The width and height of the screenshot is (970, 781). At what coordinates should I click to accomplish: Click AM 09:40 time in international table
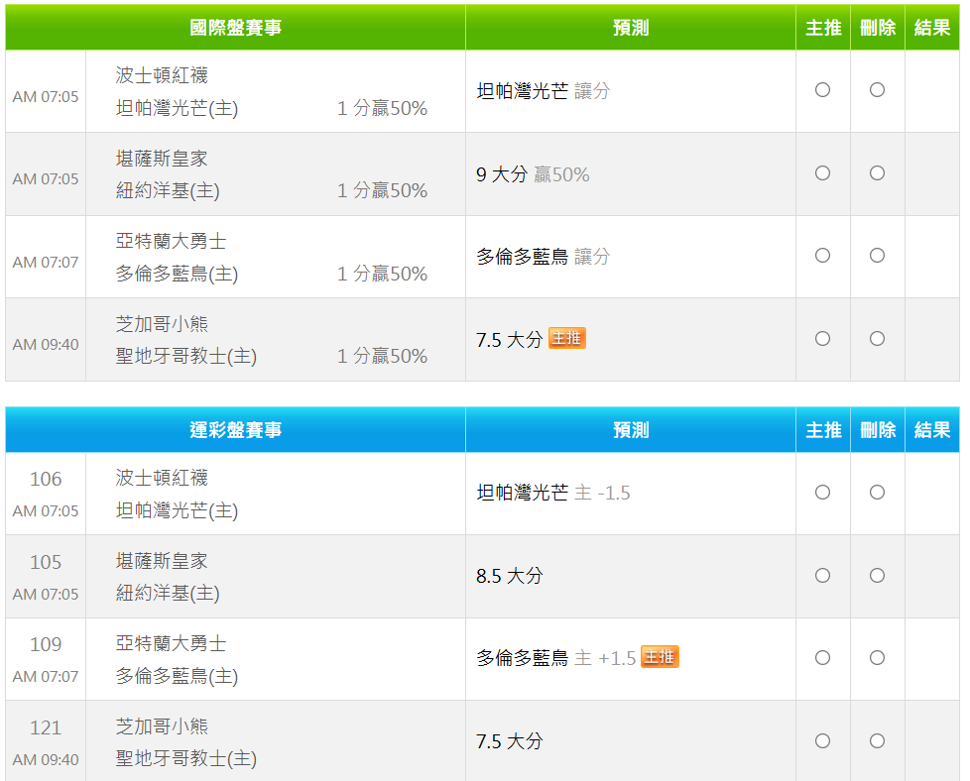pyautogui.click(x=46, y=345)
